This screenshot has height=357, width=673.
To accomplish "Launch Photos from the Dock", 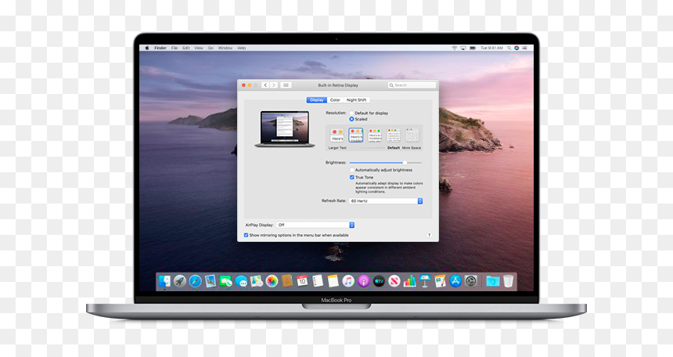I will (x=272, y=281).
